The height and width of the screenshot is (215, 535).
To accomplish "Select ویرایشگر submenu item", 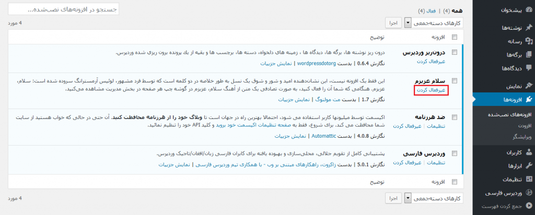I will 521,136.
